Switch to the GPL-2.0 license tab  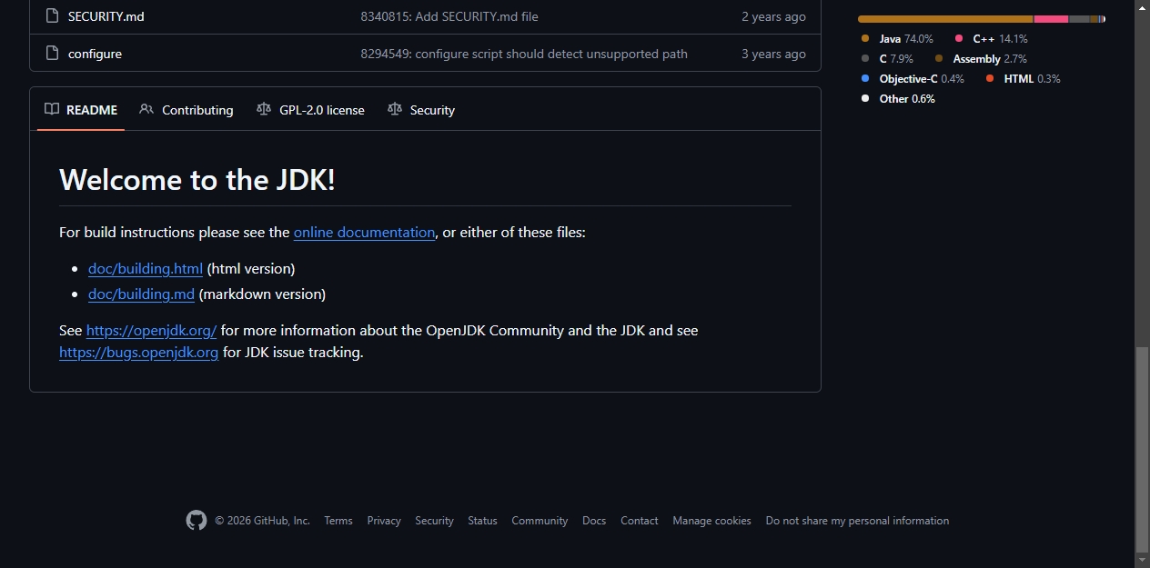click(311, 110)
